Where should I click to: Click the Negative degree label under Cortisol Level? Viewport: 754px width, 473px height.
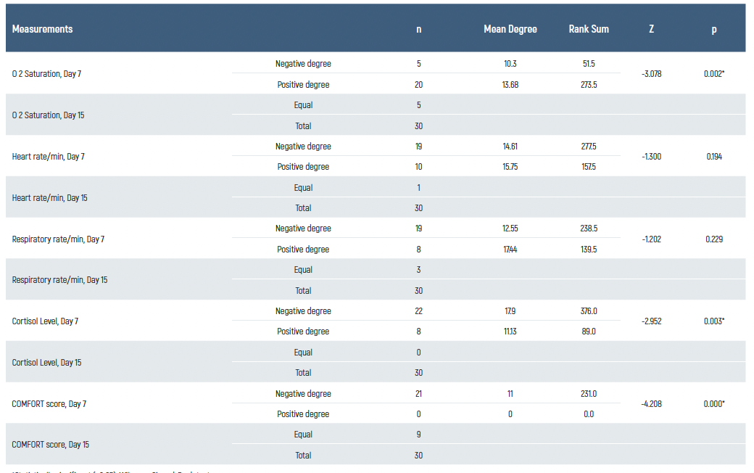[x=304, y=310]
